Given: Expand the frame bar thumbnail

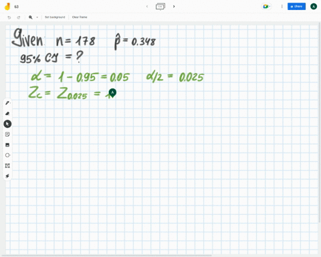Looking at the screenshot, I should 160,7.
